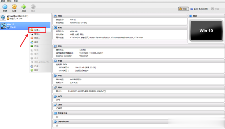Image resolution: width=225 pixels, height=129 pixels.
Task: Click the USB section header icon
Action: (55, 105)
